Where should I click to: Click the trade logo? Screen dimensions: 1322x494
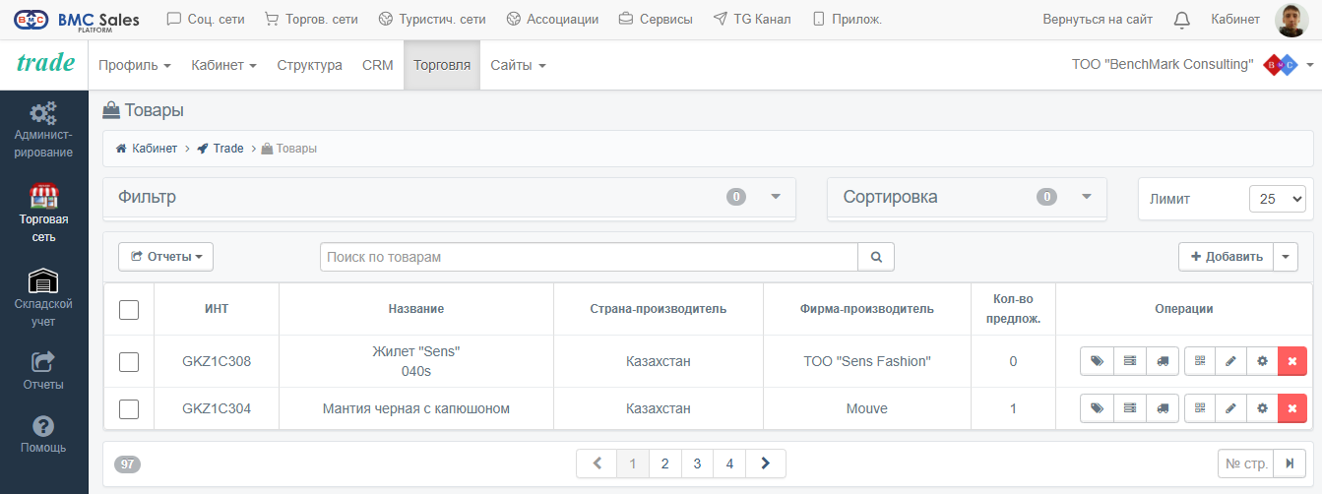point(45,63)
